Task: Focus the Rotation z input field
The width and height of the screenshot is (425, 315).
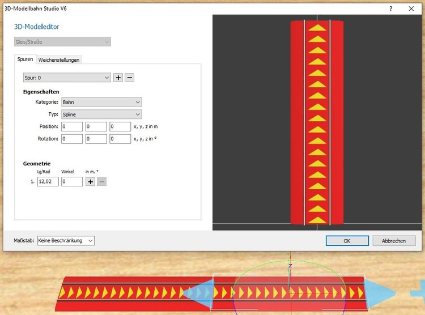Action: pos(120,139)
